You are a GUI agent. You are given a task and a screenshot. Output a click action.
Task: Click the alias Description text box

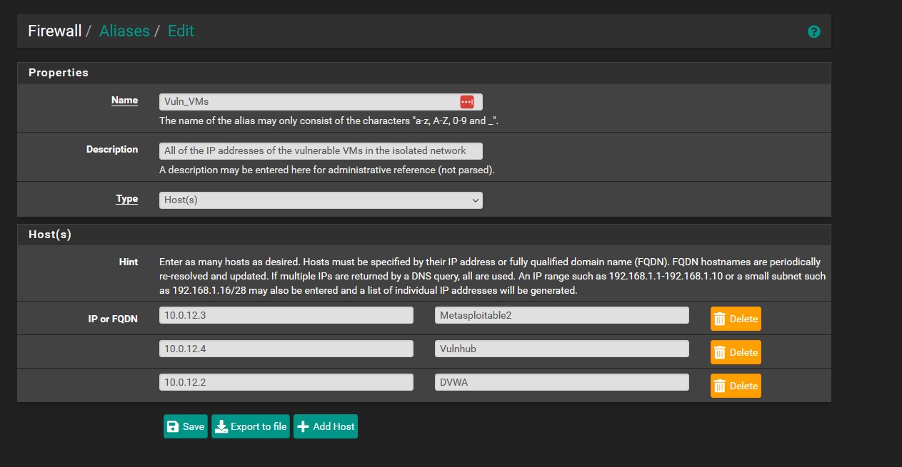320,150
